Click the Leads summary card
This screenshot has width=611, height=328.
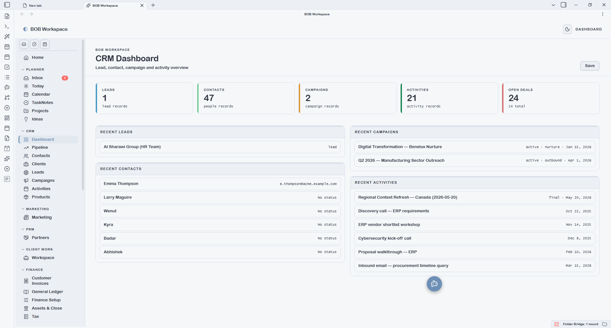(x=144, y=98)
